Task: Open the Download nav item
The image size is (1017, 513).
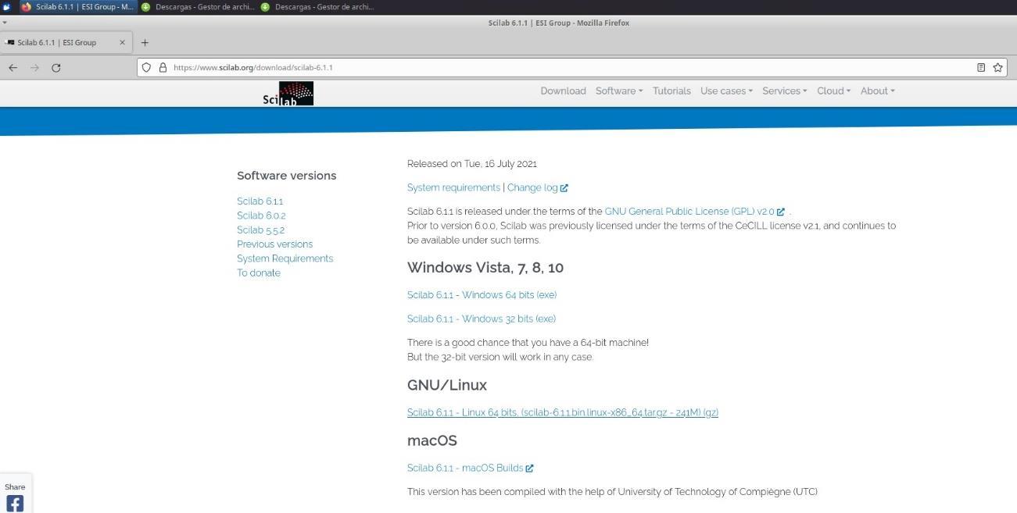Action: [x=563, y=91]
